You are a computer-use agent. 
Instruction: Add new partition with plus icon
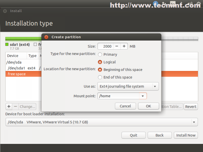pyautogui.click(x=9, y=106)
